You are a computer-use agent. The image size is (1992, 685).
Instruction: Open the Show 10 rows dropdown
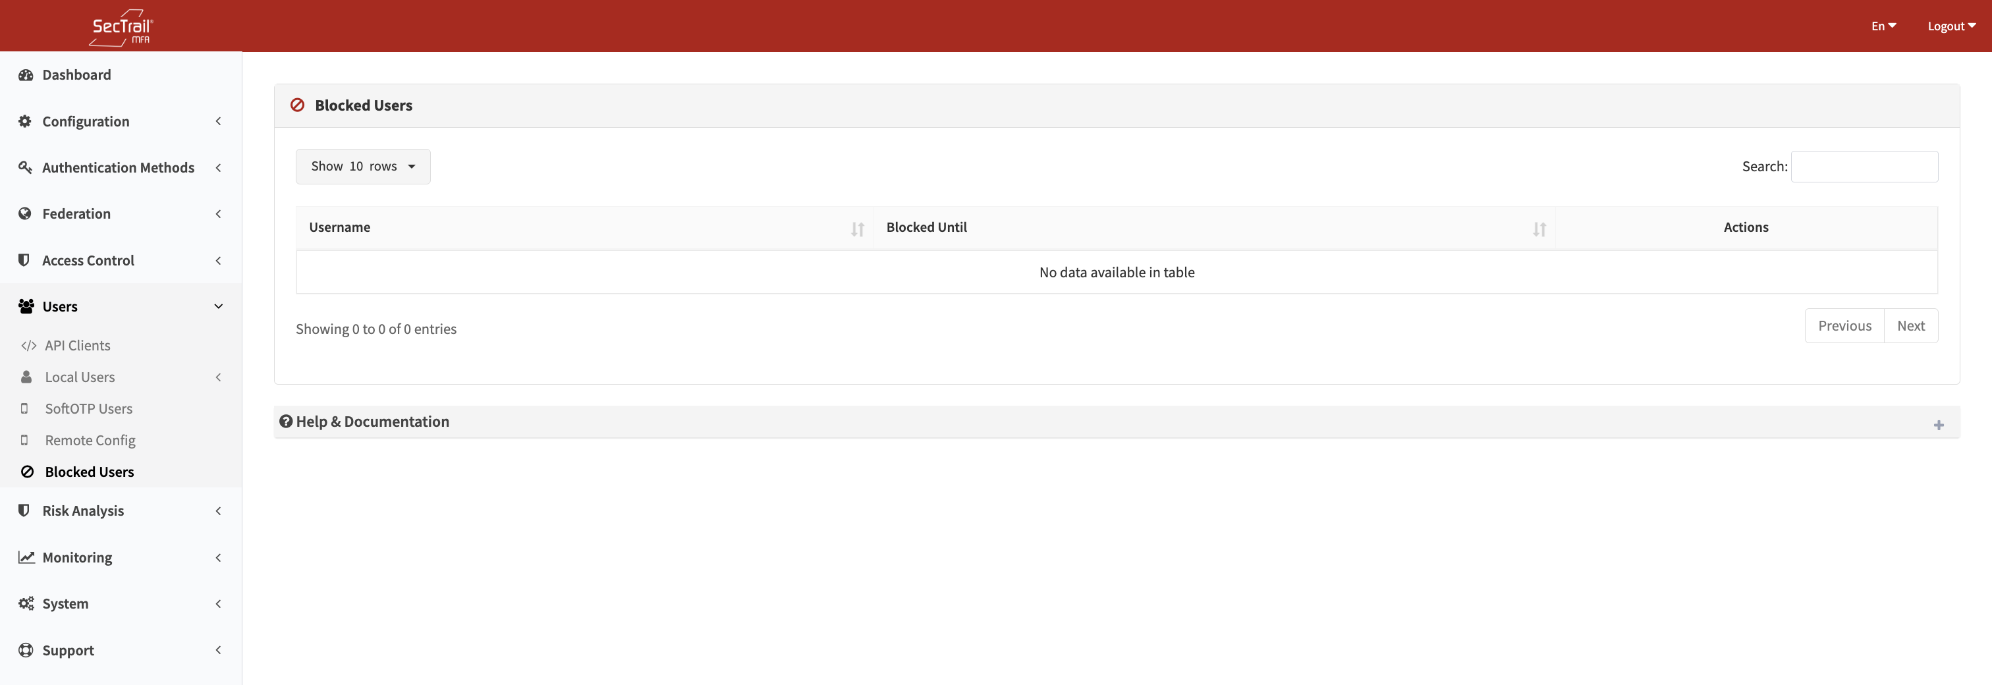[363, 166]
